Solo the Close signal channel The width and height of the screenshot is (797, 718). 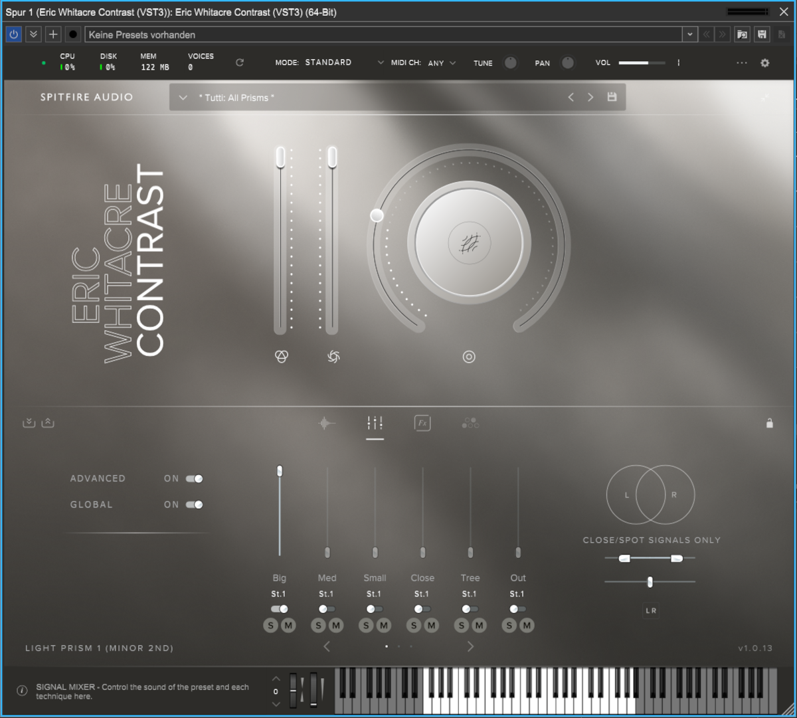point(414,625)
